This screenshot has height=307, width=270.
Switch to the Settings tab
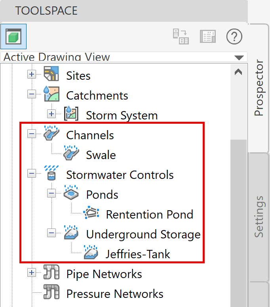pos(259,217)
